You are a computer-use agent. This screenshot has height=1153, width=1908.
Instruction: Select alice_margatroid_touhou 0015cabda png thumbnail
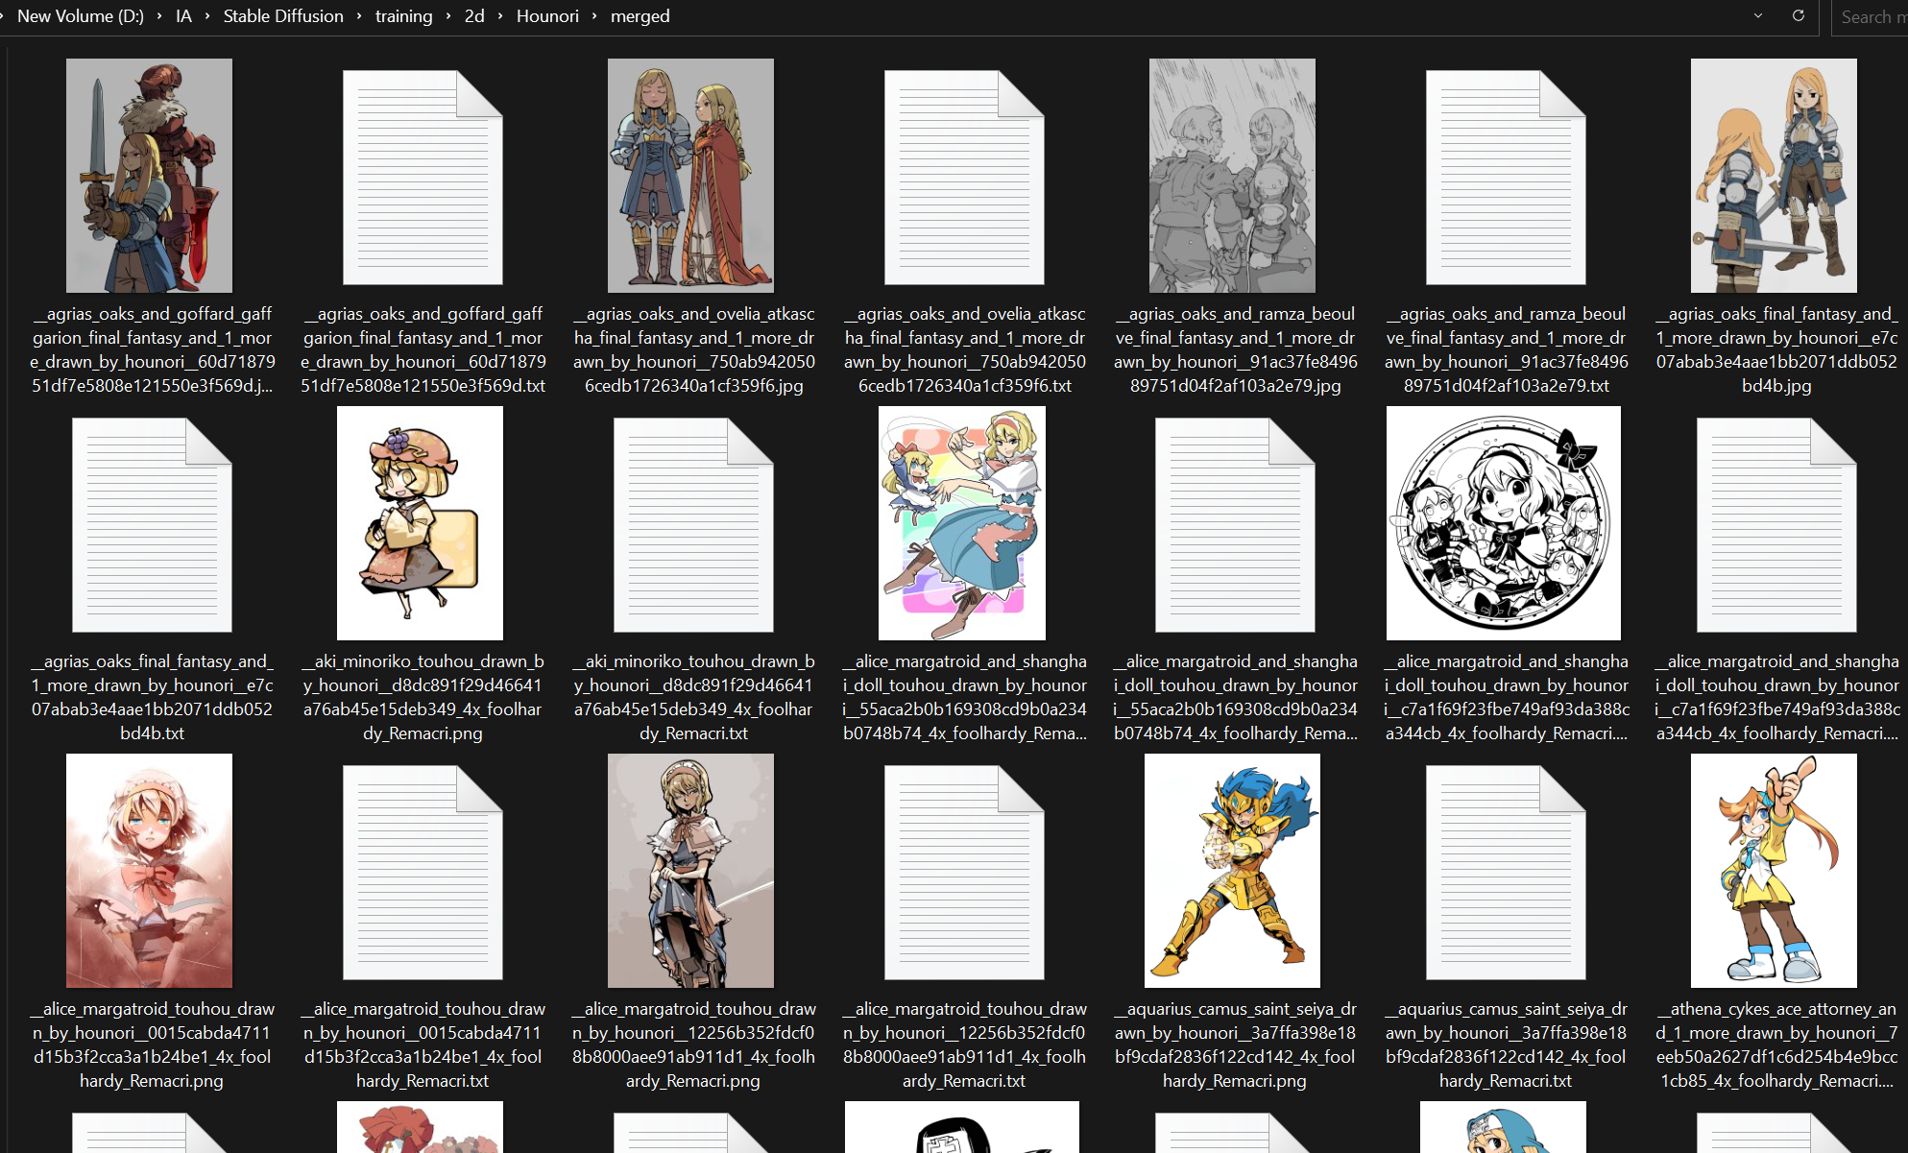[149, 871]
